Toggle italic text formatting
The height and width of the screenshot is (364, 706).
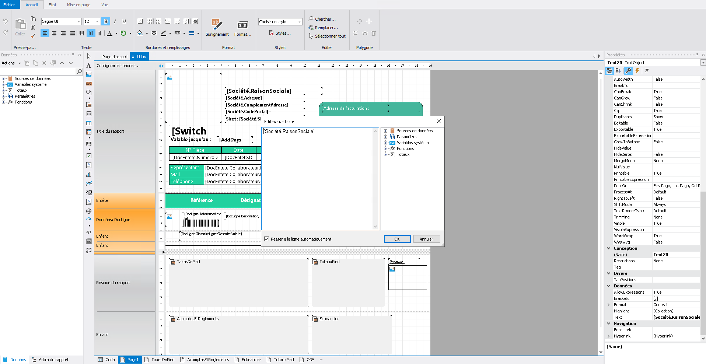click(115, 21)
